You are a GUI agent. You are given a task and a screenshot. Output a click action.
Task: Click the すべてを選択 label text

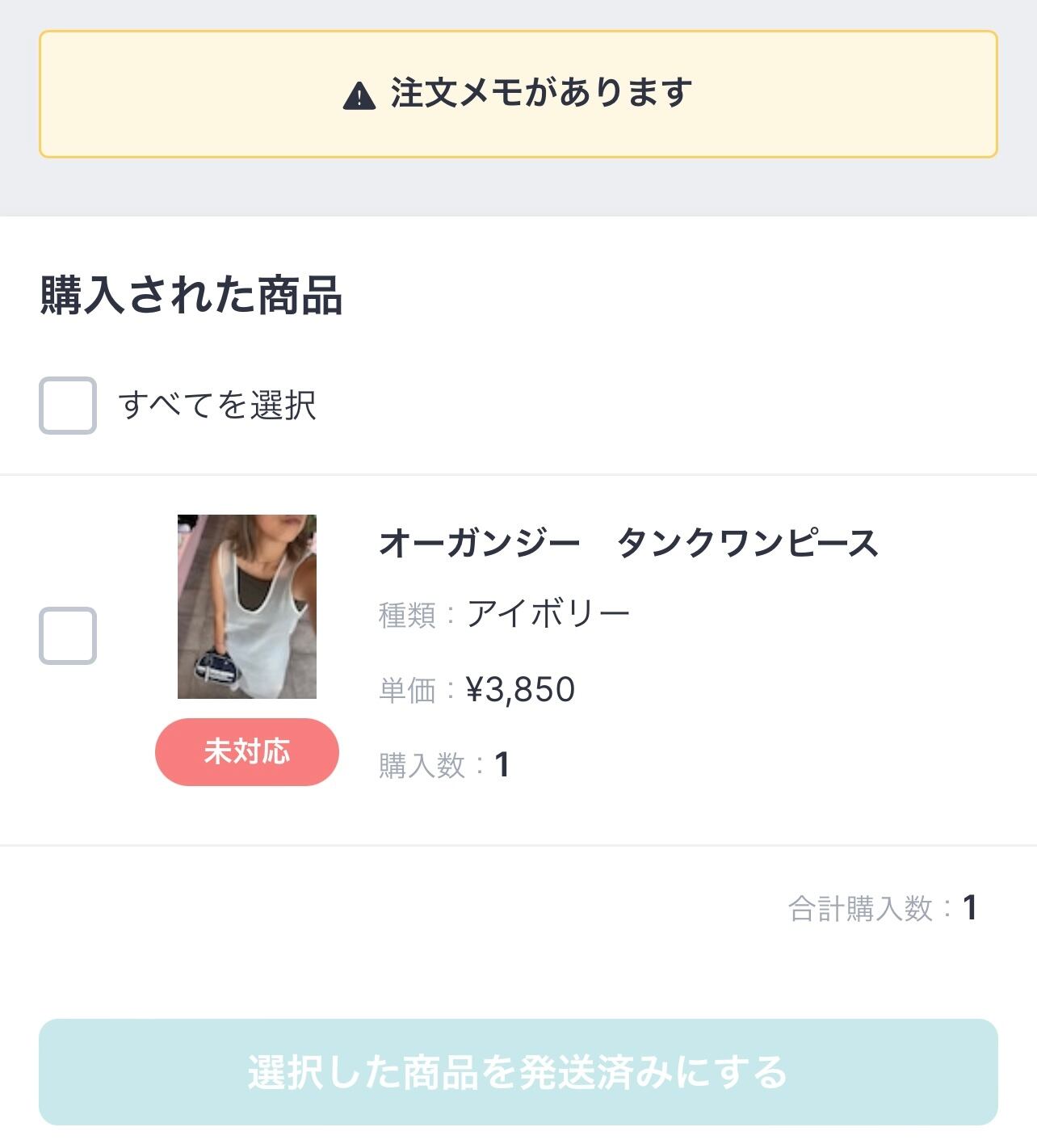(x=216, y=405)
